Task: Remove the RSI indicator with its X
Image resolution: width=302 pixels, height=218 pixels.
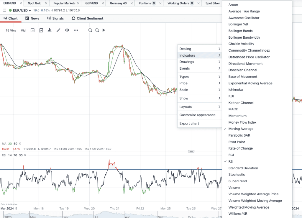Action: 25,155
